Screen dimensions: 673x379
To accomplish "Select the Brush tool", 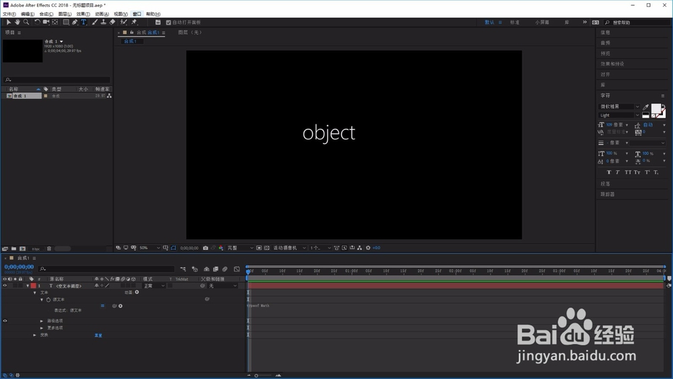I will coord(95,22).
